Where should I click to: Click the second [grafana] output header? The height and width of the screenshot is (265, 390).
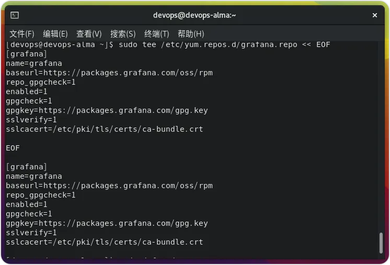click(26, 167)
